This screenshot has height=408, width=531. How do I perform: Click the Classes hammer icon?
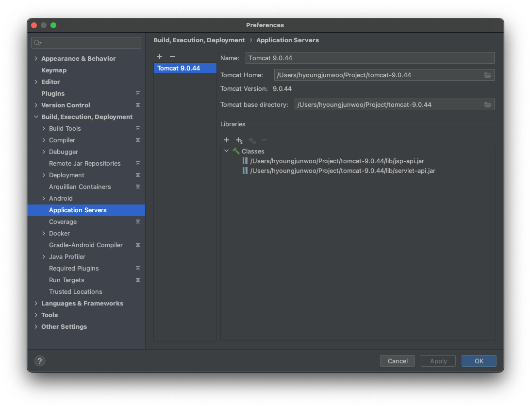236,151
